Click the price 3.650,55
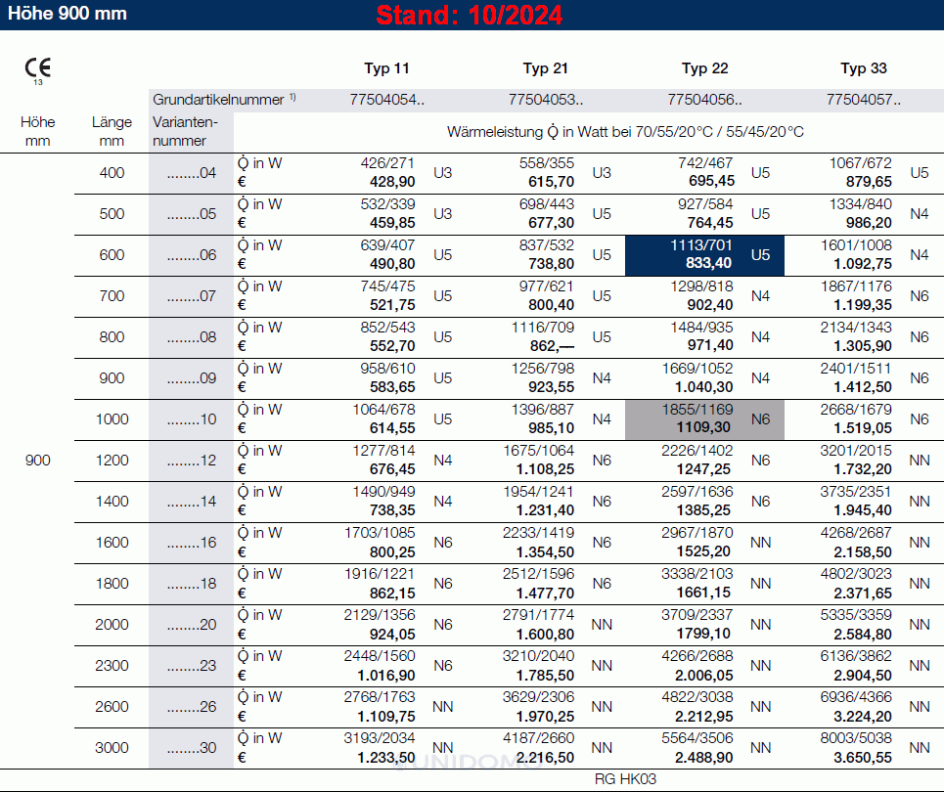 point(863,757)
